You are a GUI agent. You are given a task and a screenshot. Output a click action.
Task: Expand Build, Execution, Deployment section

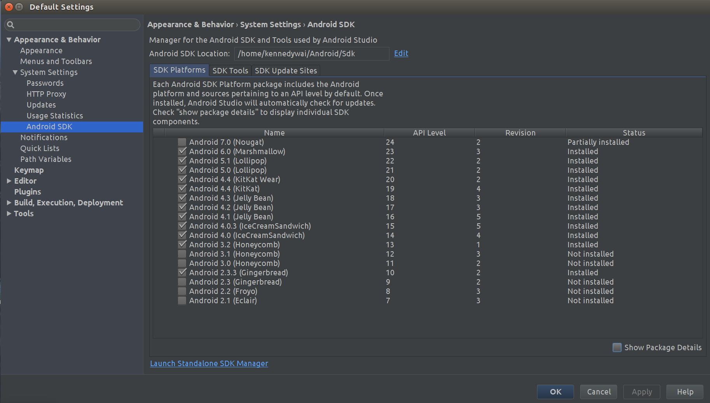tap(9, 203)
